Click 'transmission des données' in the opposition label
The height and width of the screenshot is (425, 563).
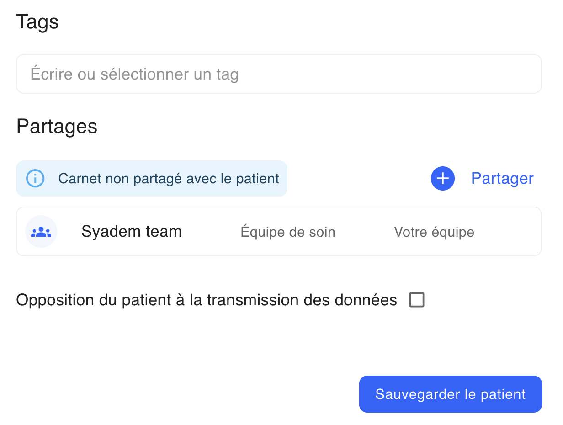302,300
